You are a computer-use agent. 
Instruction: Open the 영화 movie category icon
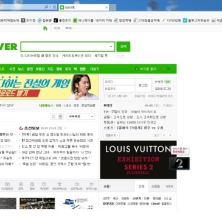(32, 186)
